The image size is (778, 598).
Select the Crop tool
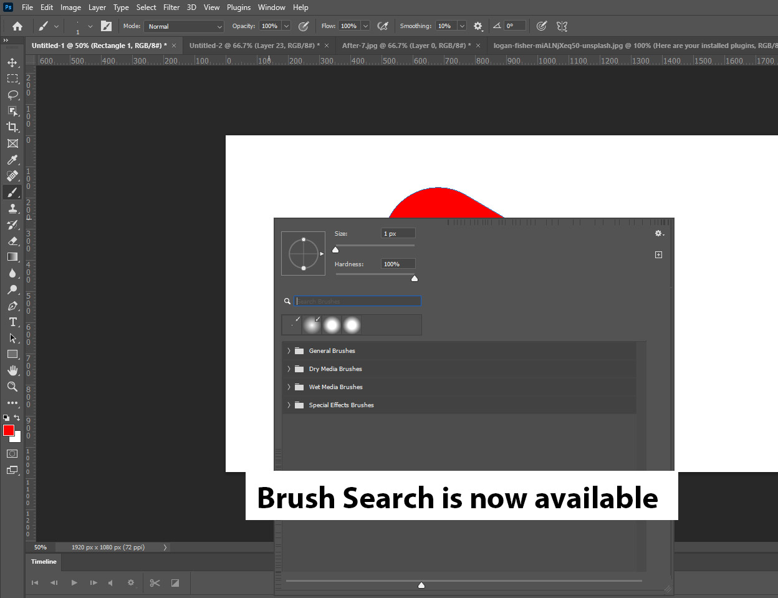tap(12, 127)
